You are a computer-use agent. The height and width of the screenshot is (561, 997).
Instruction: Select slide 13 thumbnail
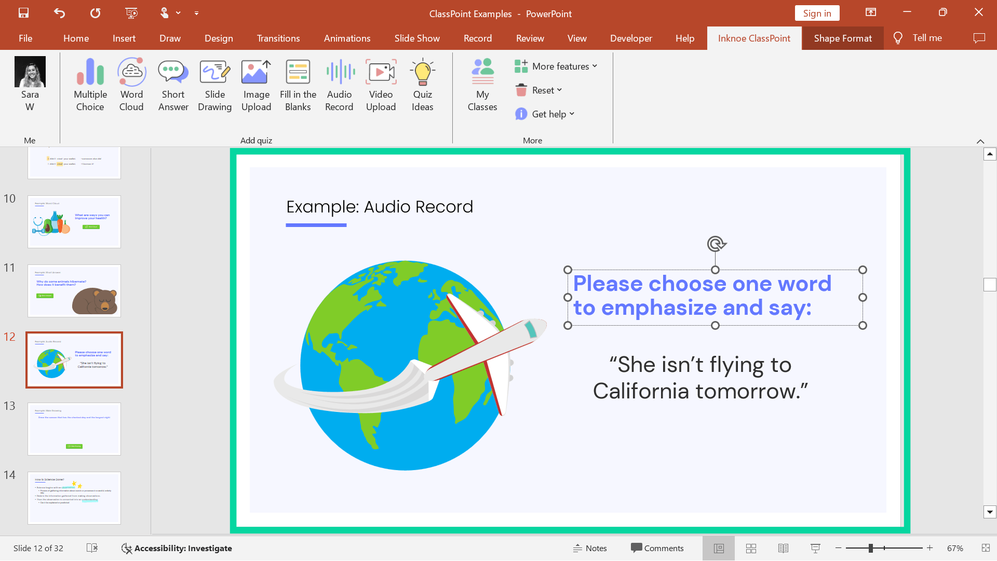point(74,428)
